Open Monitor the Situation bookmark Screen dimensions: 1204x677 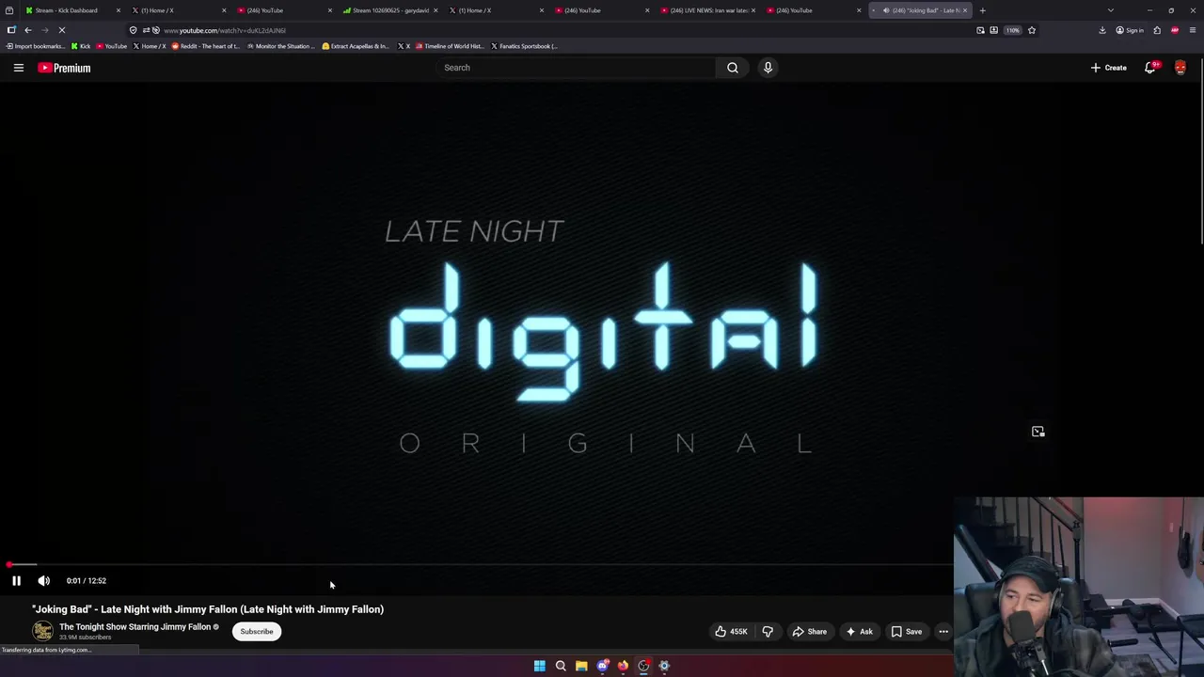(280, 46)
